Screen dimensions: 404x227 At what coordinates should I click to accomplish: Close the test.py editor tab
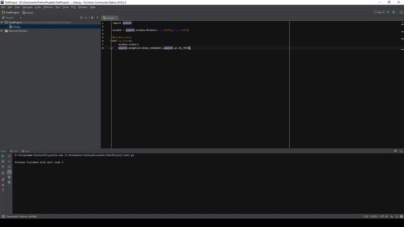pyautogui.click(x=116, y=18)
